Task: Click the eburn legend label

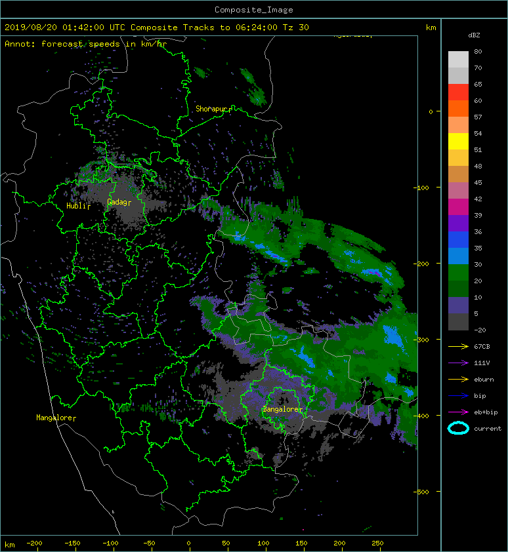Action: click(x=484, y=380)
